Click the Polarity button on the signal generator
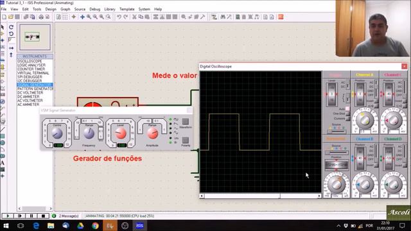411x231 pixels. coord(186,140)
